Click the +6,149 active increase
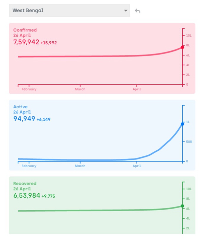203x239 pixels. click(x=44, y=119)
